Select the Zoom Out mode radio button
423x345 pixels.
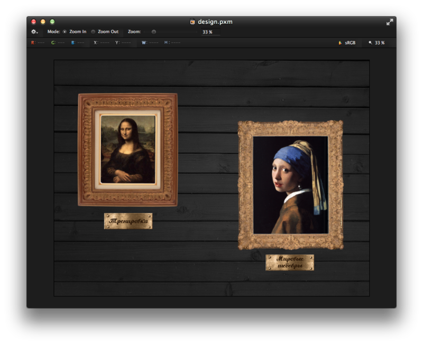[93, 32]
